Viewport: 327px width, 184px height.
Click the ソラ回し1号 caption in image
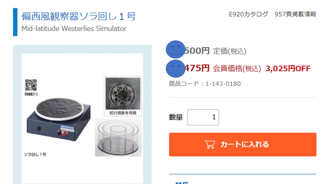[35, 155]
